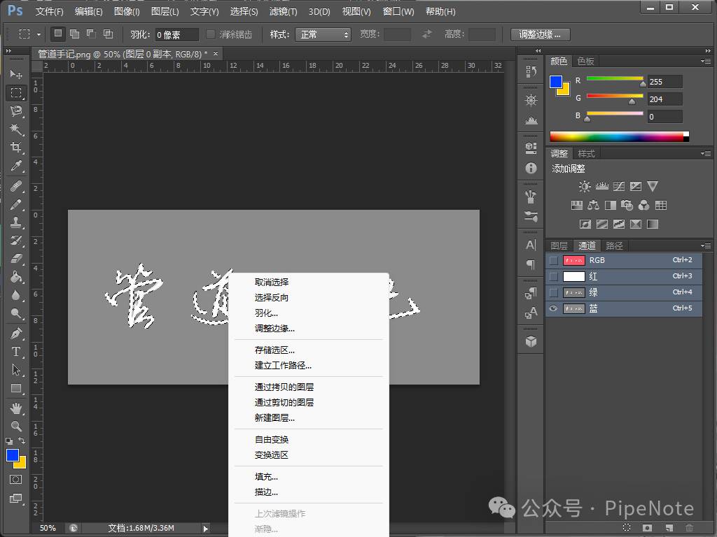Select the Blur tool

pos(16,295)
